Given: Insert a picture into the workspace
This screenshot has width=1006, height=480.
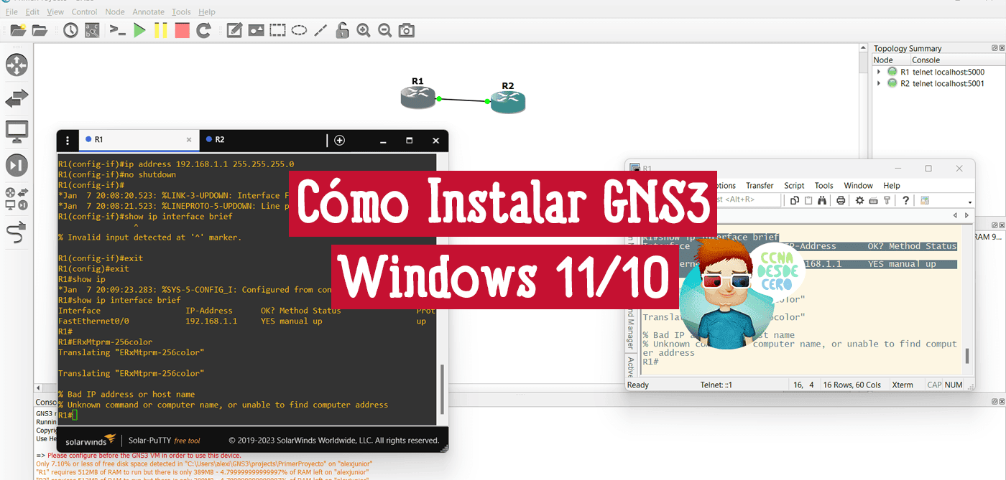Looking at the screenshot, I should [x=256, y=30].
